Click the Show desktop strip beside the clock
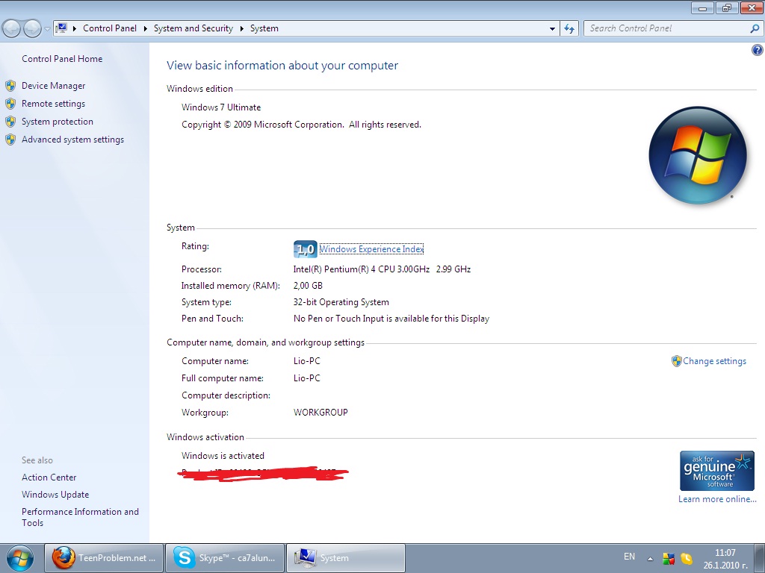 (760, 558)
